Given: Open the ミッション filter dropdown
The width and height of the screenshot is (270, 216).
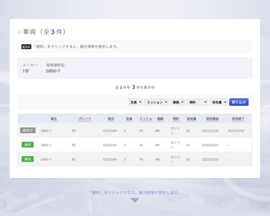Looking at the screenshot, I should click(x=156, y=102).
